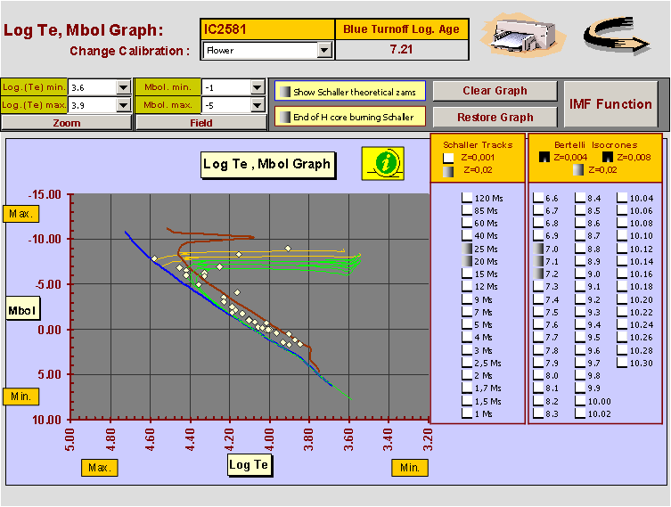Click the Log Te, Mbol Graph title box

coord(268,164)
